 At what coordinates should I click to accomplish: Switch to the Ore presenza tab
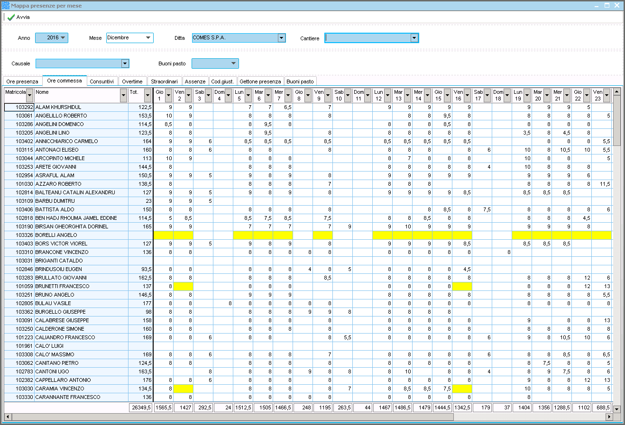point(22,81)
